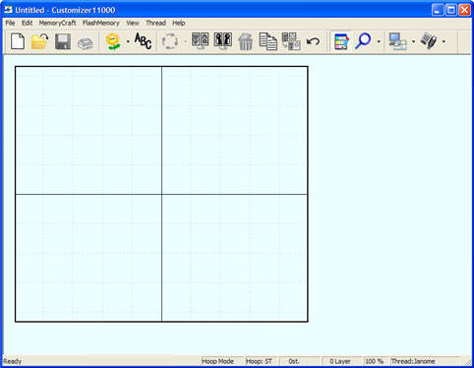Click the computer transfer icon

(x=397, y=41)
